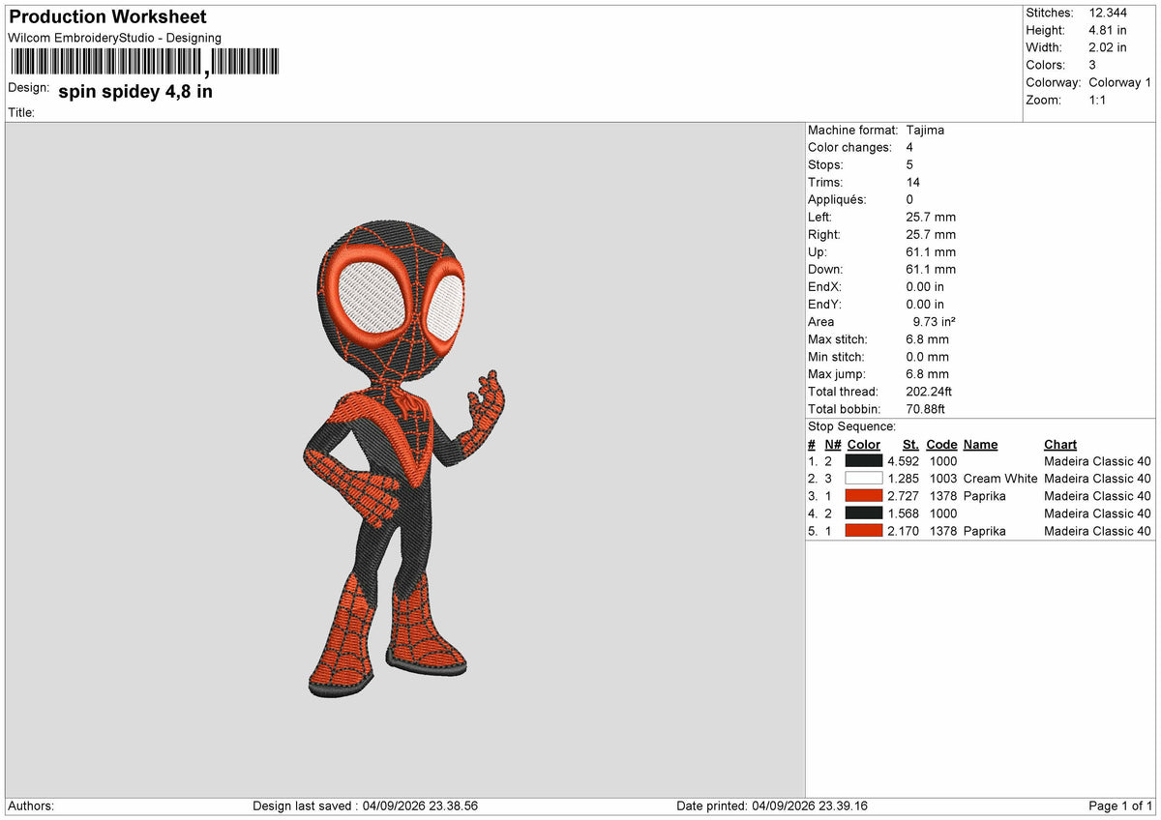Click the black swatch in stop row 1
This screenshot has width=1161, height=820.
point(864,461)
